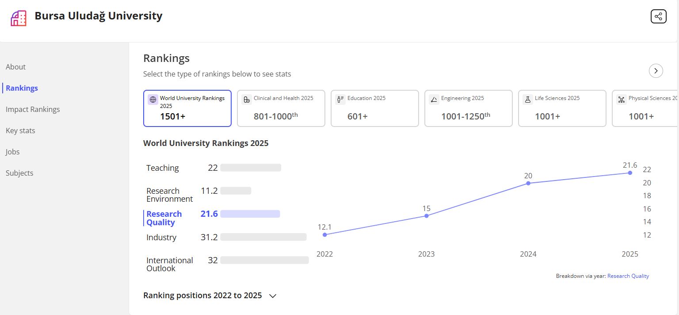Click the Clinical and Health pills icon

pyautogui.click(x=247, y=100)
